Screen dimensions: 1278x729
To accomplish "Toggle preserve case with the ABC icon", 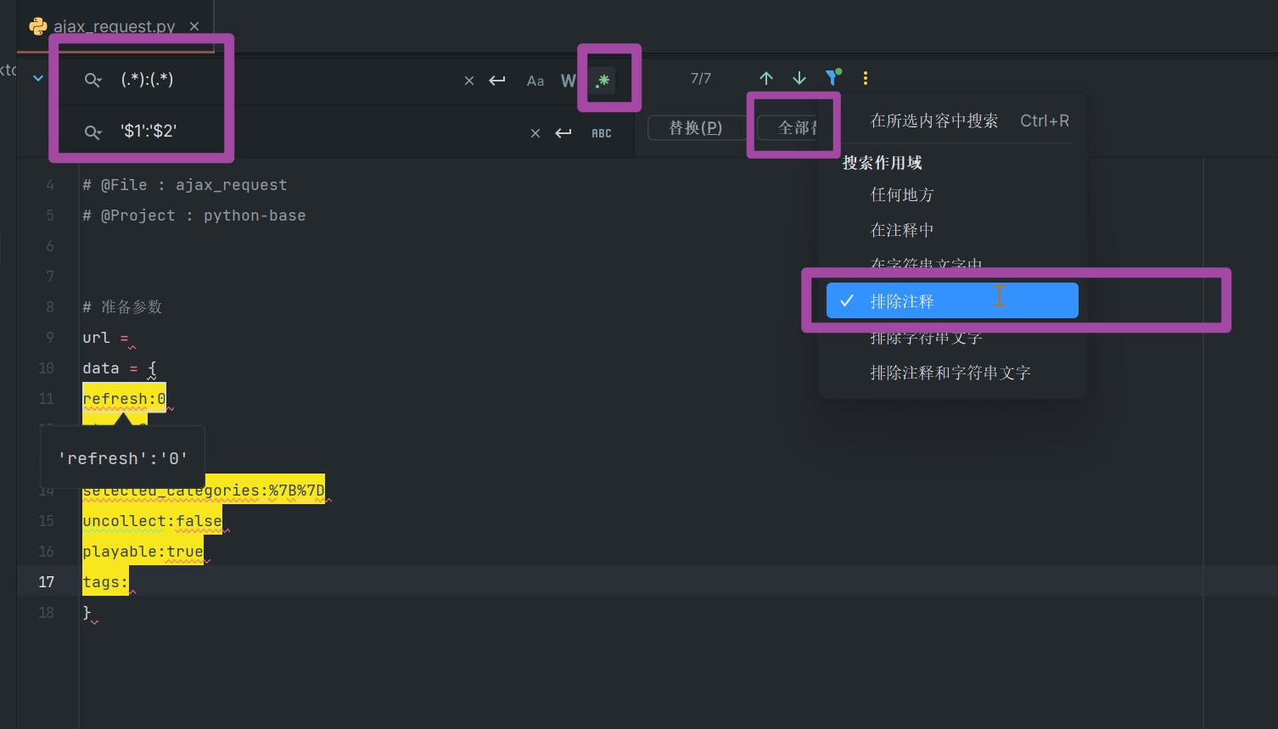I will (602, 132).
